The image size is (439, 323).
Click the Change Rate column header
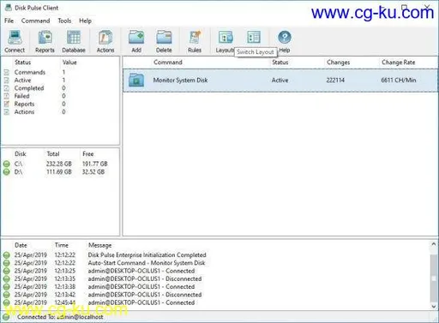point(399,63)
